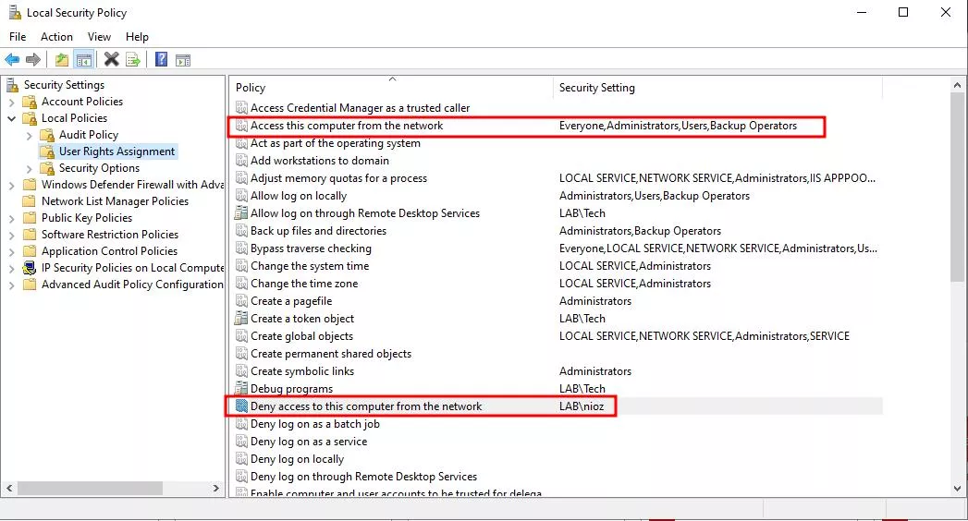Select 'Adjust memory quotas for a process' policy
The width and height of the screenshot is (968, 521).
(x=338, y=178)
